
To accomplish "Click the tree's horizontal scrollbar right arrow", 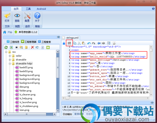I will coord(54,114).
